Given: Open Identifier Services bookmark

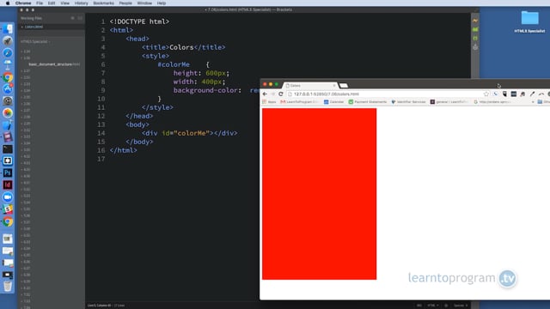Looking at the screenshot, I should click(408, 102).
